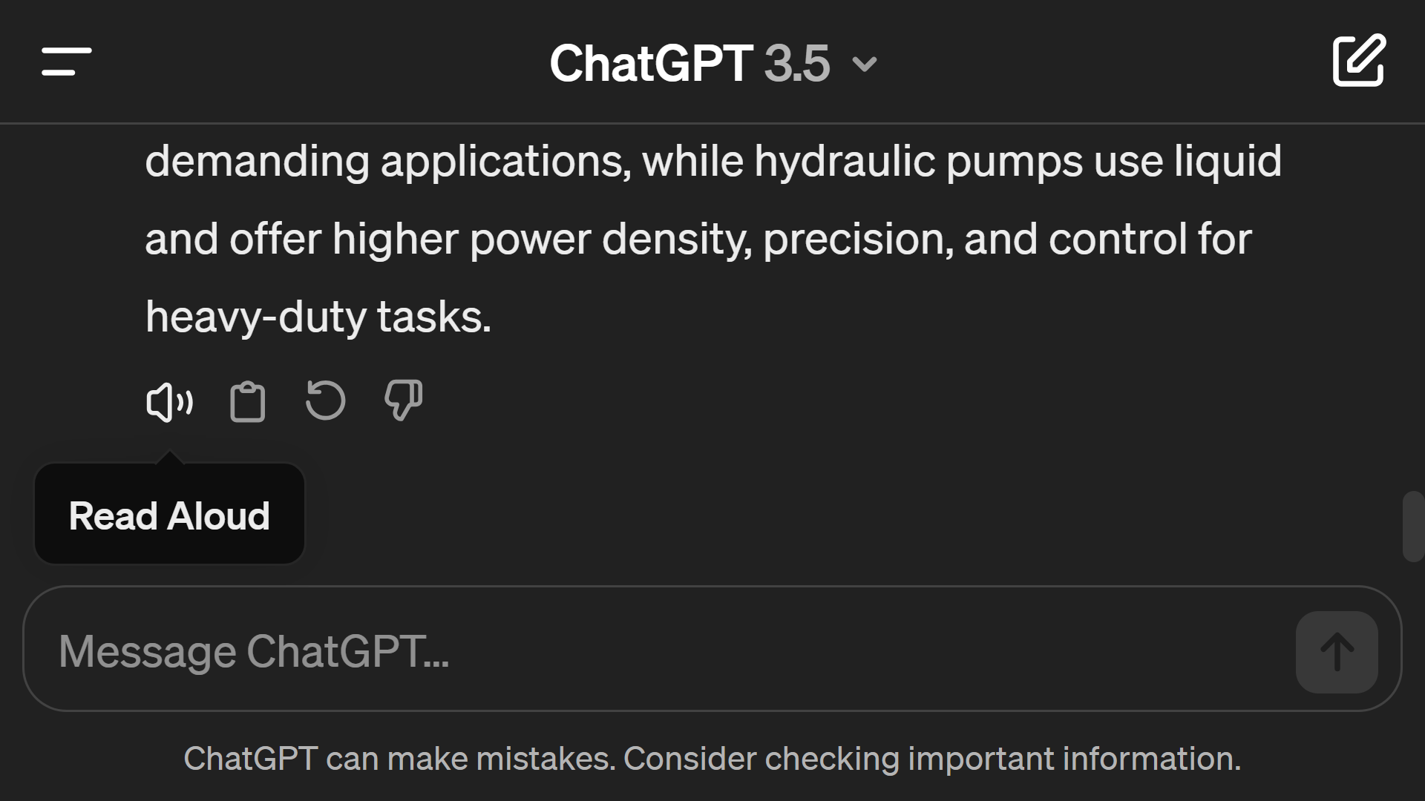Click 'Consider checking important information' text
Viewport: 1425px width, 801px height.
(932, 759)
